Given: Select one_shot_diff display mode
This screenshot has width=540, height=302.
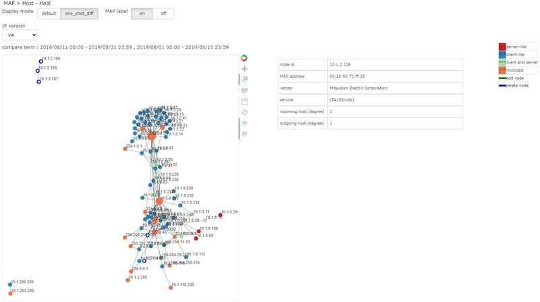Looking at the screenshot, I should tap(79, 14).
